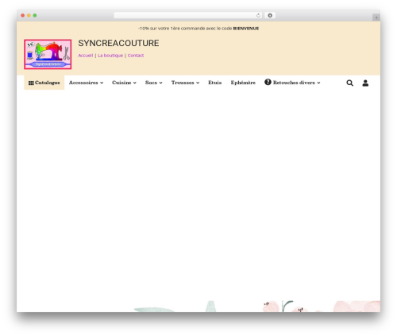Viewport: 397px width, 336px height.
Task: Open a new browser tab with plus
Action: click(x=376, y=17)
